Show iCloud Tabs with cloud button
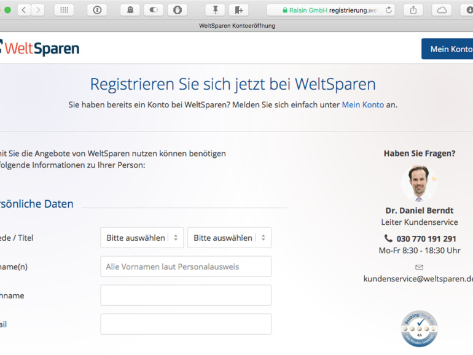The image size is (473, 355). (x=442, y=10)
